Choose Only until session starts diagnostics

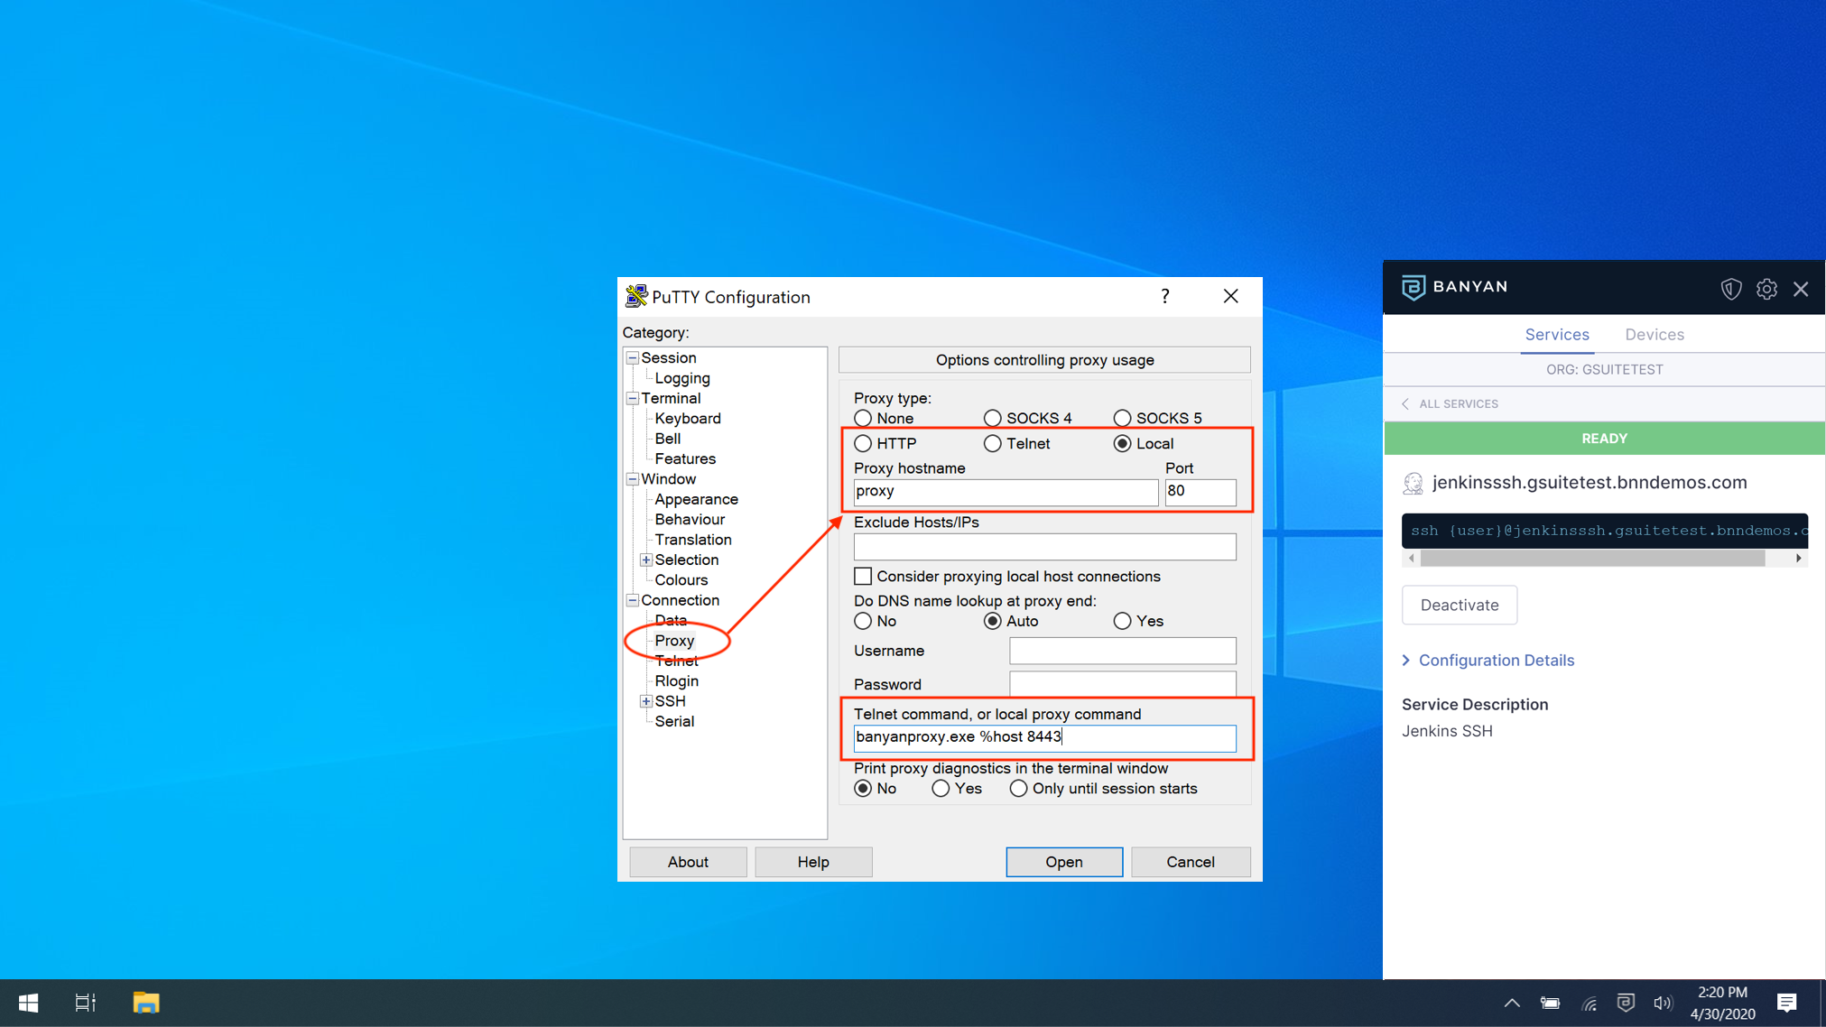1018,789
